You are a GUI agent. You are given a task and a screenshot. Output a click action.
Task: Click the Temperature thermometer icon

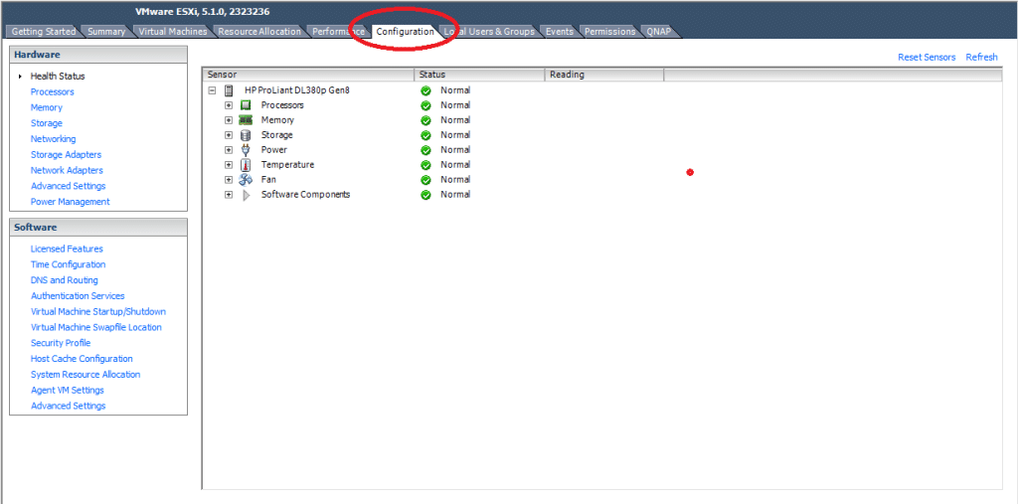(246, 165)
